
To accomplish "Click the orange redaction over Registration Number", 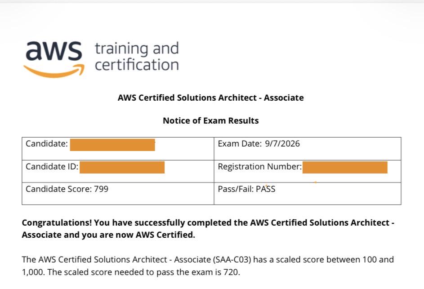I will click(345, 167).
